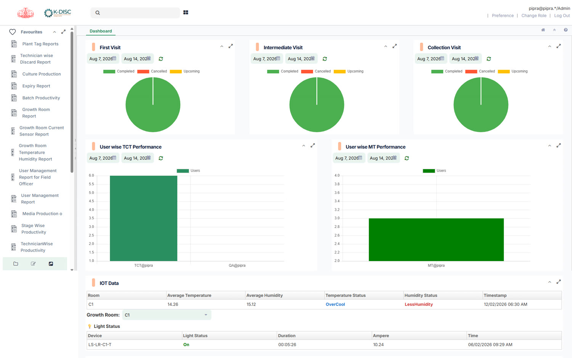572x358 pixels.
Task: Refresh the Intermediate Visit chart
Action: (x=325, y=59)
